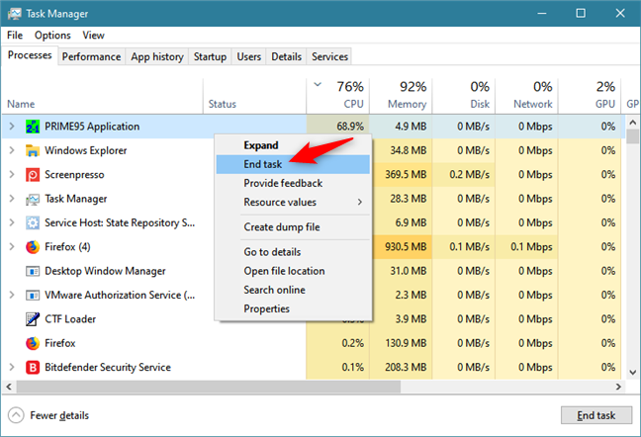Choose Provide feedback in context menu

pyautogui.click(x=294, y=183)
